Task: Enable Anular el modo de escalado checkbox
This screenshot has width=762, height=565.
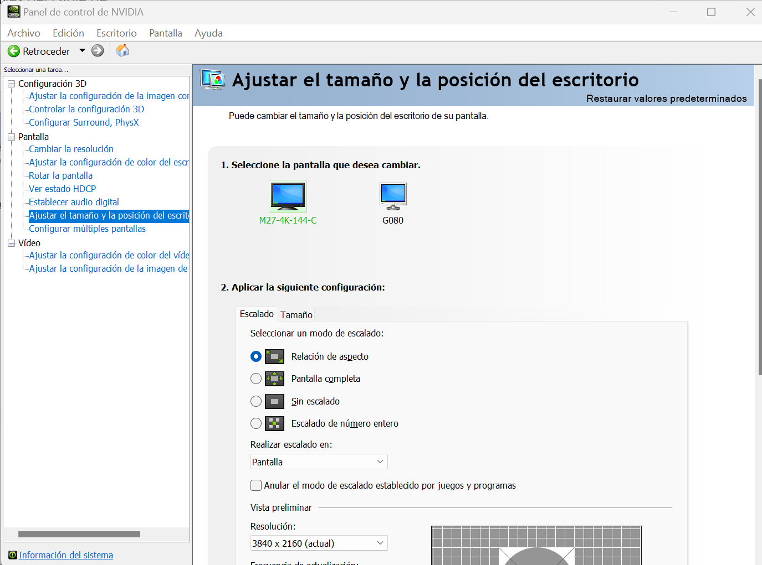Action: pos(256,485)
